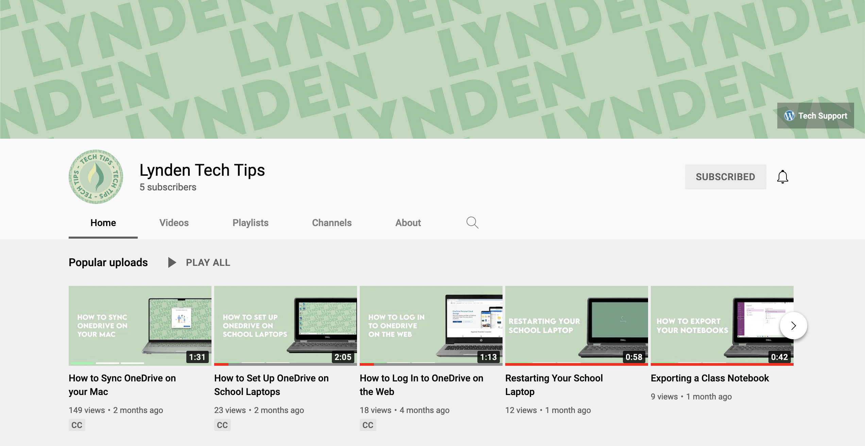This screenshot has height=446, width=865.
Task: Click the Set Up OneDrive on School Laptops thumbnail
Action: 286,326
